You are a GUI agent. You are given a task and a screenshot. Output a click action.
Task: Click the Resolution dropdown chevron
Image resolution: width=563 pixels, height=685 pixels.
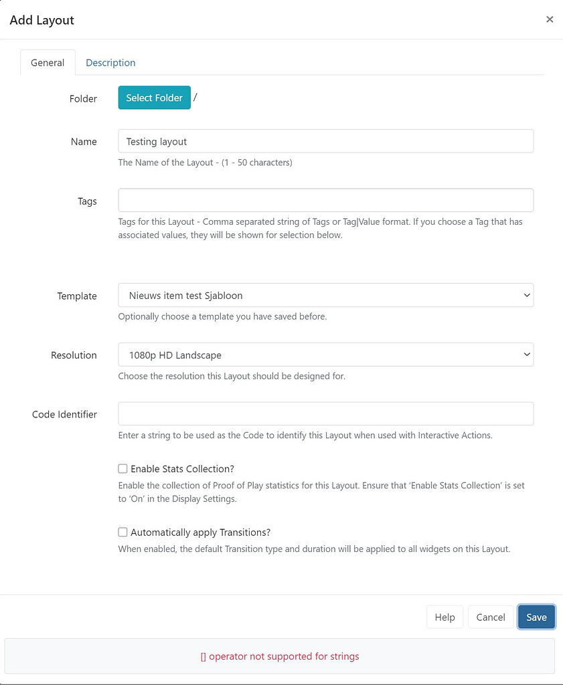point(526,355)
